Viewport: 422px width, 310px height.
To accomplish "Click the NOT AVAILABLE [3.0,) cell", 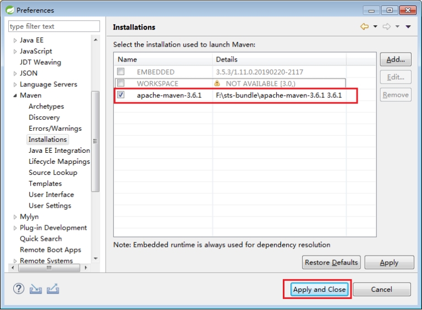I will pos(261,84).
